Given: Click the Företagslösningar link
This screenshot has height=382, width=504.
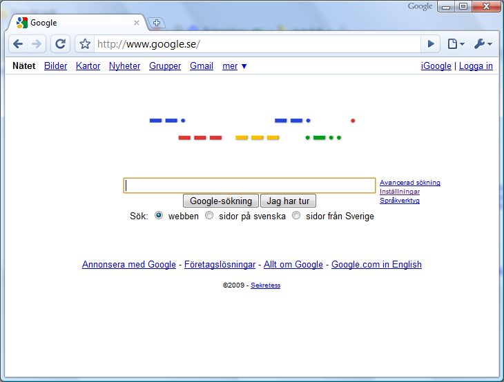Looking at the screenshot, I should coord(220,264).
